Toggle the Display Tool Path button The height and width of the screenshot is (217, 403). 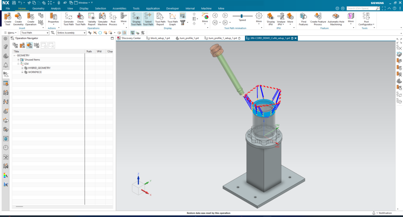[x=136, y=18]
